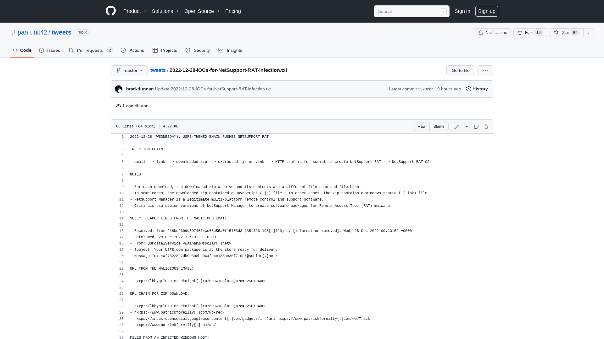Click the 'NOTES:' line

[137, 174]
